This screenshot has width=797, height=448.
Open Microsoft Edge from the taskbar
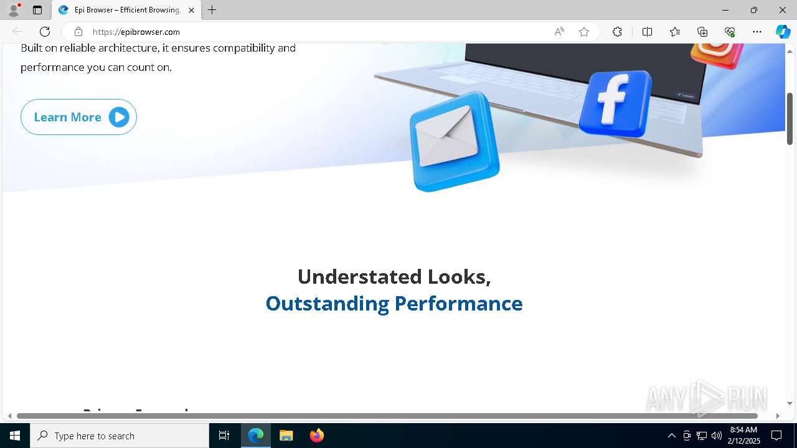tap(256, 436)
